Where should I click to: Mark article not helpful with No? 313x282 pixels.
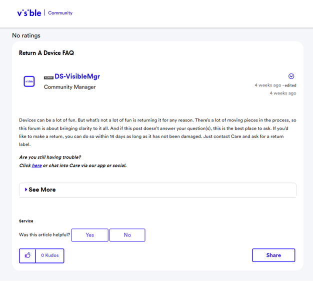pos(127,235)
